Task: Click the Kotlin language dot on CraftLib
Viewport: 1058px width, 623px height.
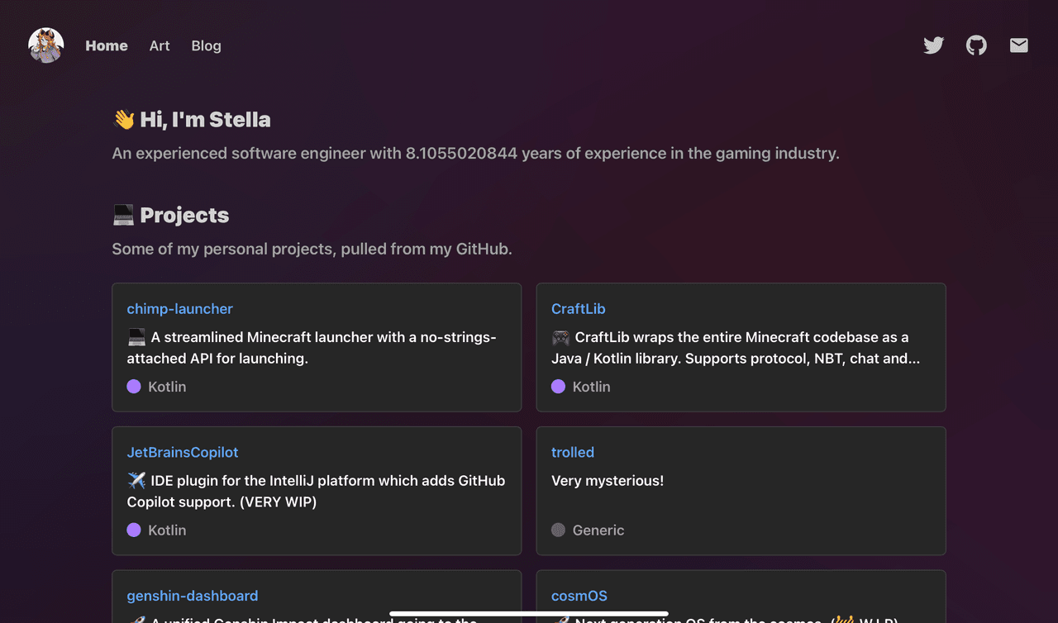Action: 559,387
